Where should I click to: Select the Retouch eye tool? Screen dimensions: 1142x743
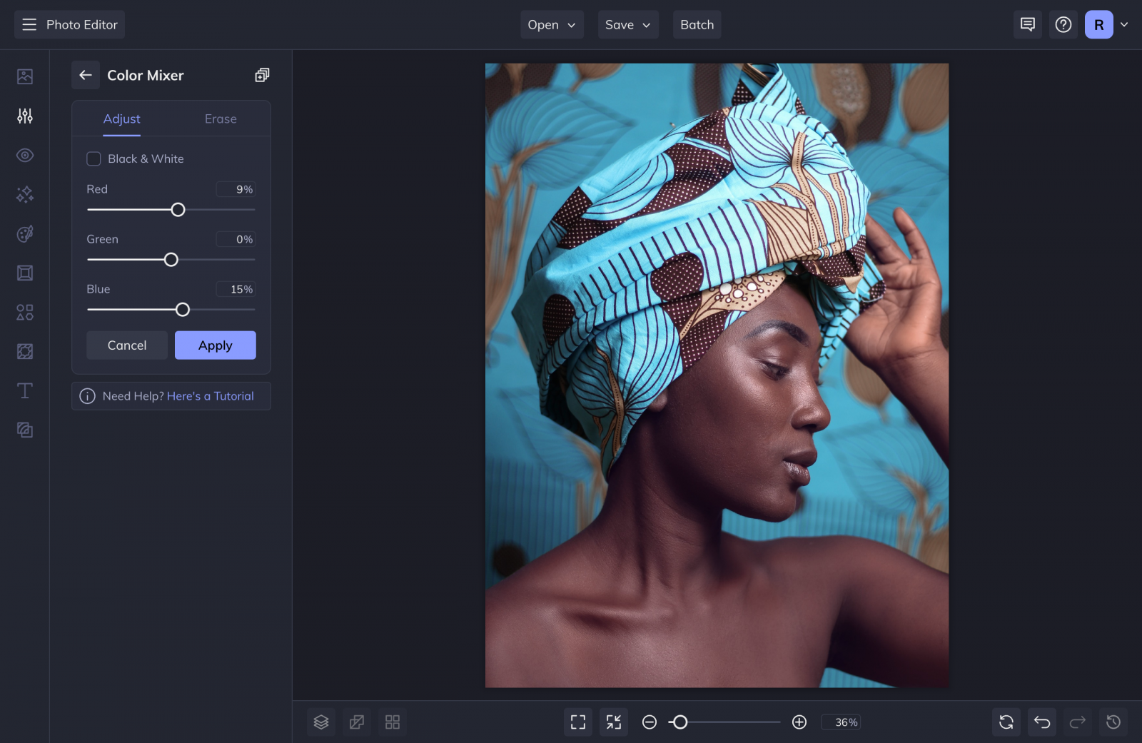click(x=25, y=155)
